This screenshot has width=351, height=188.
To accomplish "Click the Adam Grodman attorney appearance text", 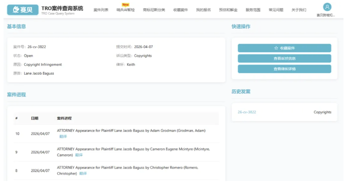I will tap(131, 130).
